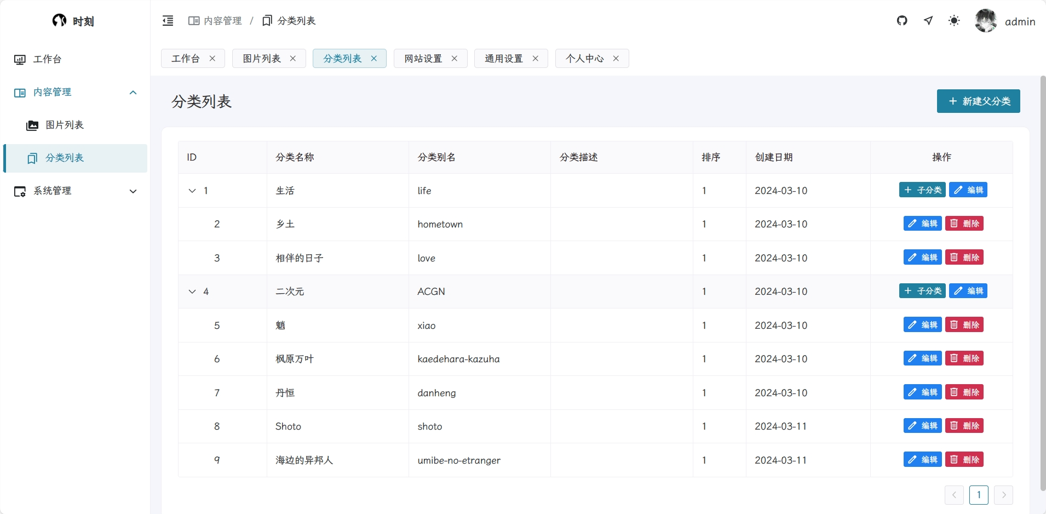Screen dimensions: 1046x514
Task: Delete the 相伴的日子 category
Action: (964, 258)
